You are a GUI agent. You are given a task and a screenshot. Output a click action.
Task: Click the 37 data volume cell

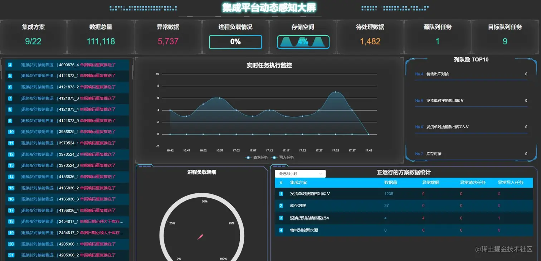[x=386, y=206]
